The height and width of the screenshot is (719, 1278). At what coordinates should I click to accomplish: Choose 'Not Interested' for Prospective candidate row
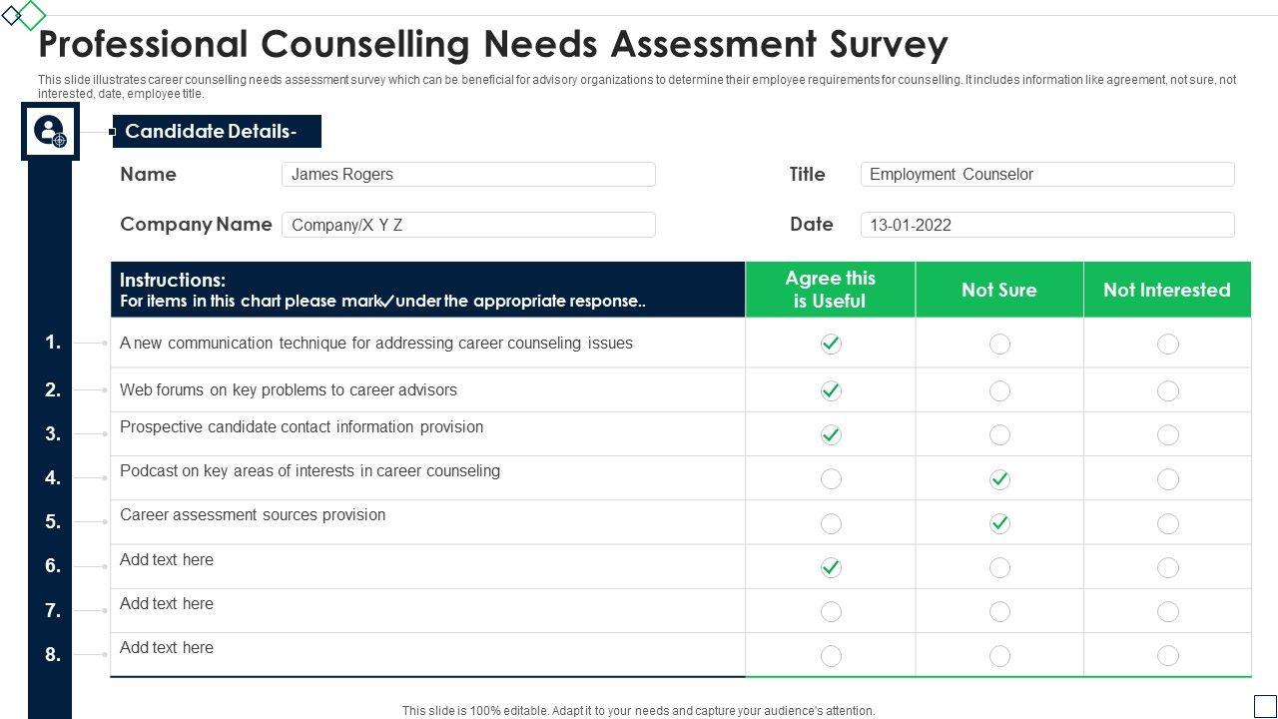coord(1167,435)
